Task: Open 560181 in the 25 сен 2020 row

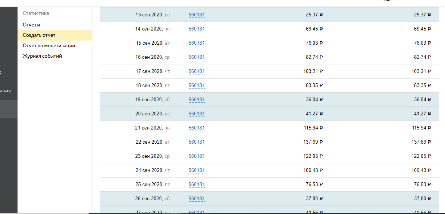Action: (197, 185)
